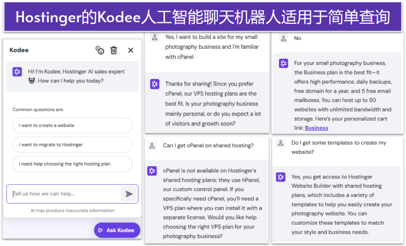Choose 'I want to migrate to Hostinger'
The image size is (406, 246).
pyautogui.click(x=72, y=145)
